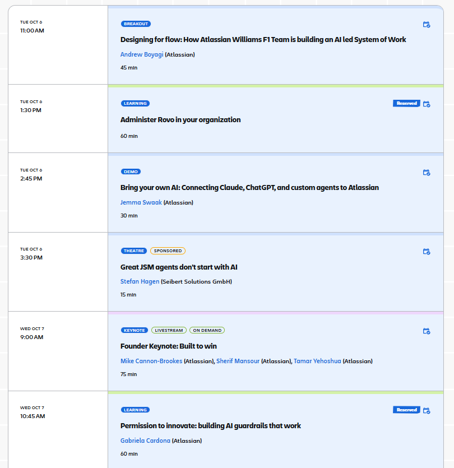
Task: Open Administer Rovo in your organization title
Action: pos(180,120)
